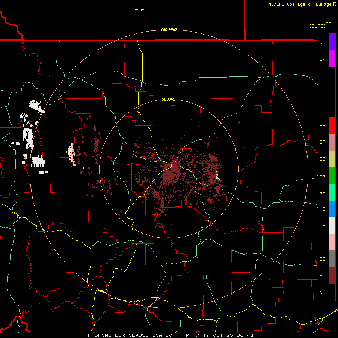Select the BD yellow color swatch
Screen dimensions: 338x338
332,159
